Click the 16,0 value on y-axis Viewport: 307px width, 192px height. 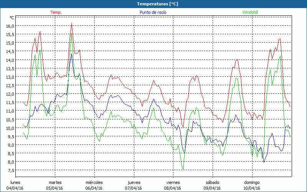(x=10, y=26)
